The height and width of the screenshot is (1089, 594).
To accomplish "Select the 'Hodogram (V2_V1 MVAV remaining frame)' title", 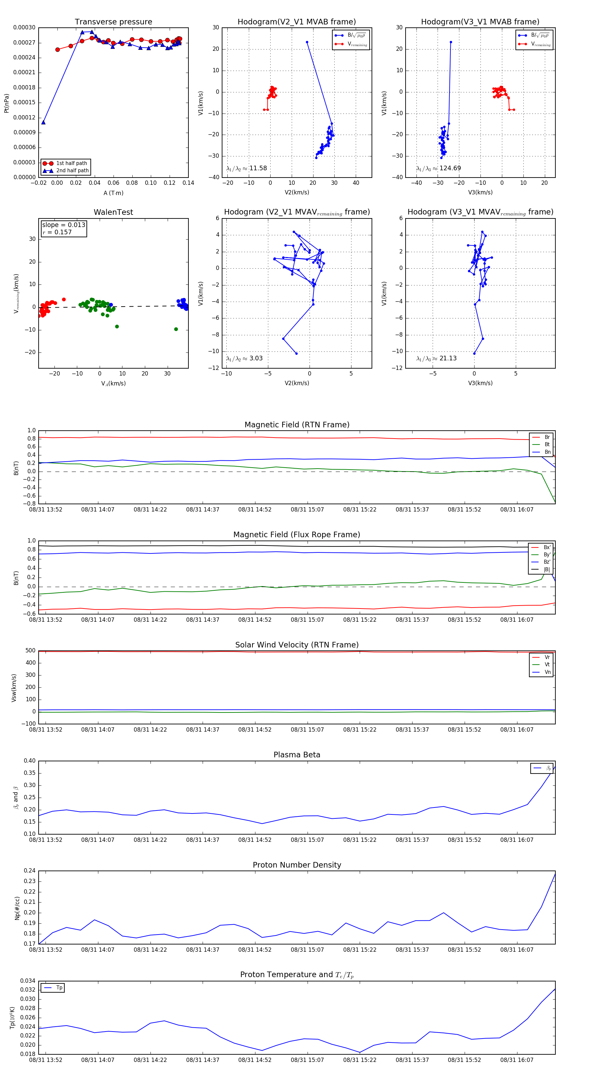I will (x=297, y=212).
